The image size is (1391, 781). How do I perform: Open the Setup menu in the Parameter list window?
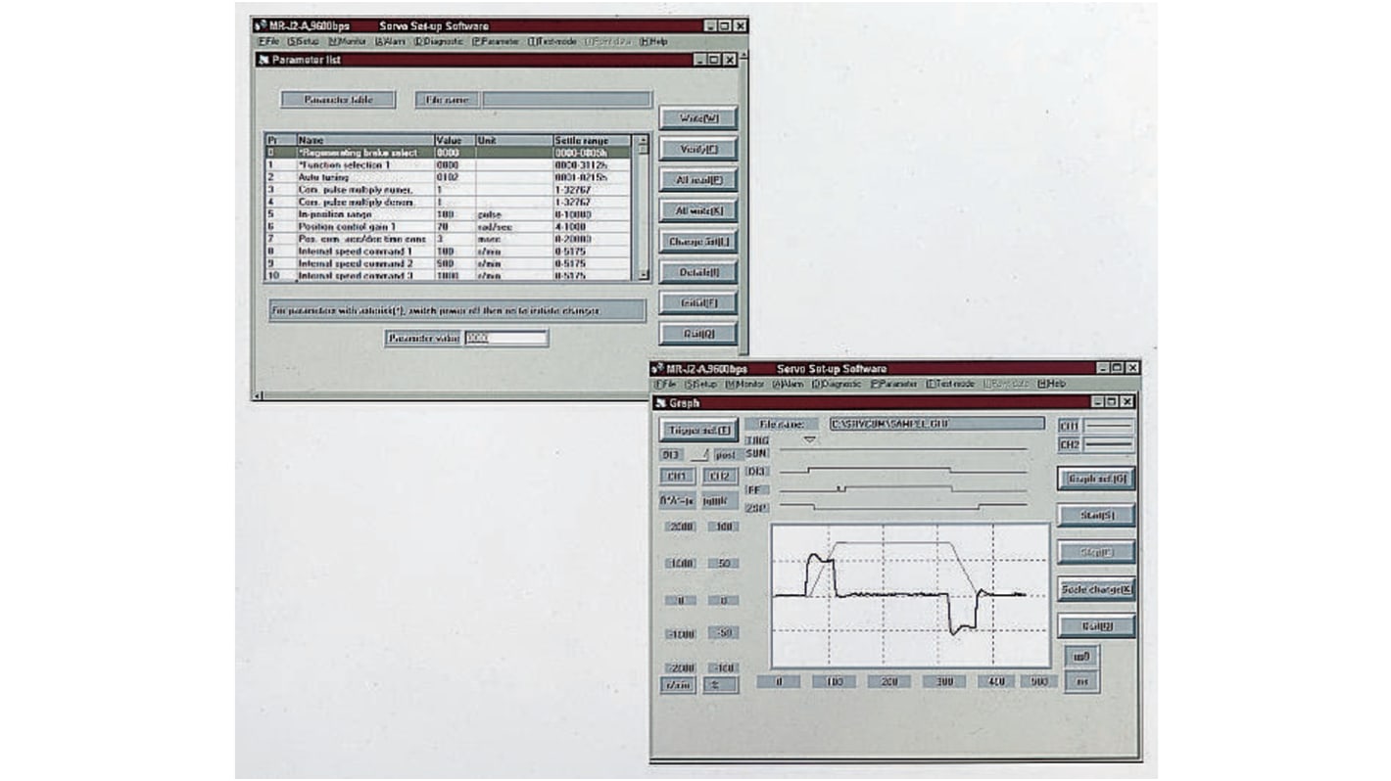coord(304,42)
